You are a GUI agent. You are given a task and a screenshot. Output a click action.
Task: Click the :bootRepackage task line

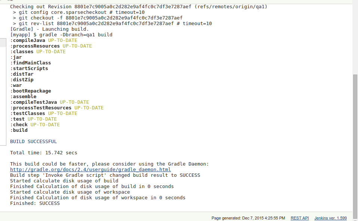point(31,91)
